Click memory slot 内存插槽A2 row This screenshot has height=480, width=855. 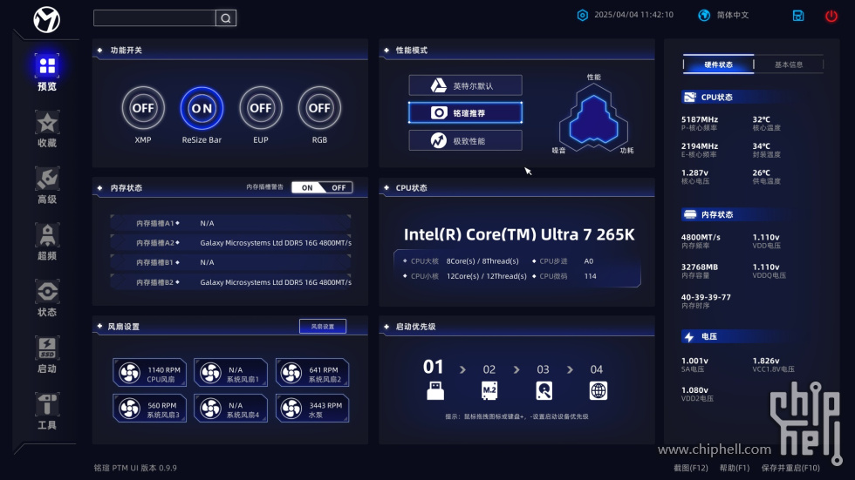click(230, 243)
